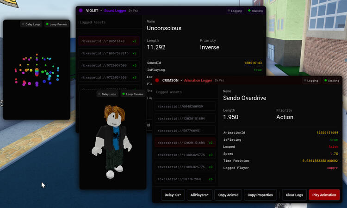Viewport: 347px width, 208px height.
Task: Select sound asset rbxassetid://9726934650
Action: (109, 77)
